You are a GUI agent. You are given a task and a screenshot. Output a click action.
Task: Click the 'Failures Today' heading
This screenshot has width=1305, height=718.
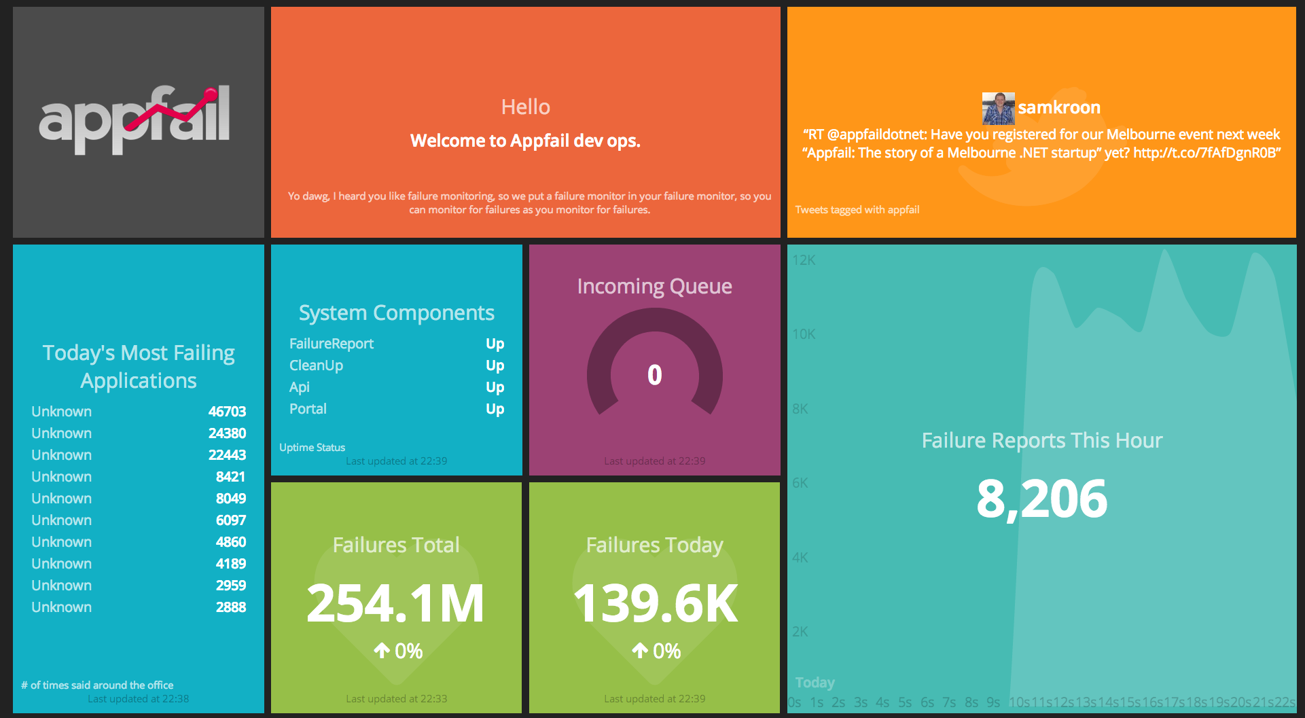tap(655, 545)
